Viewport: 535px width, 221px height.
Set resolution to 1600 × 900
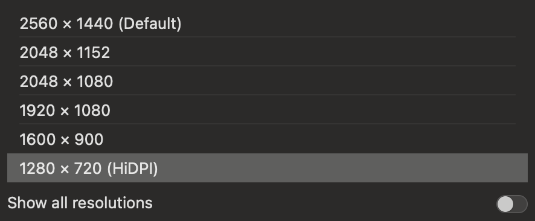click(267, 139)
